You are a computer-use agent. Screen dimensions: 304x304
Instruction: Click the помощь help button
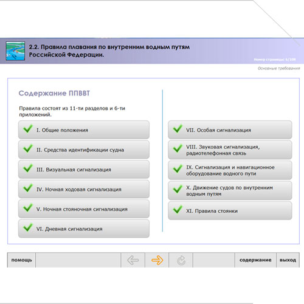(21, 260)
